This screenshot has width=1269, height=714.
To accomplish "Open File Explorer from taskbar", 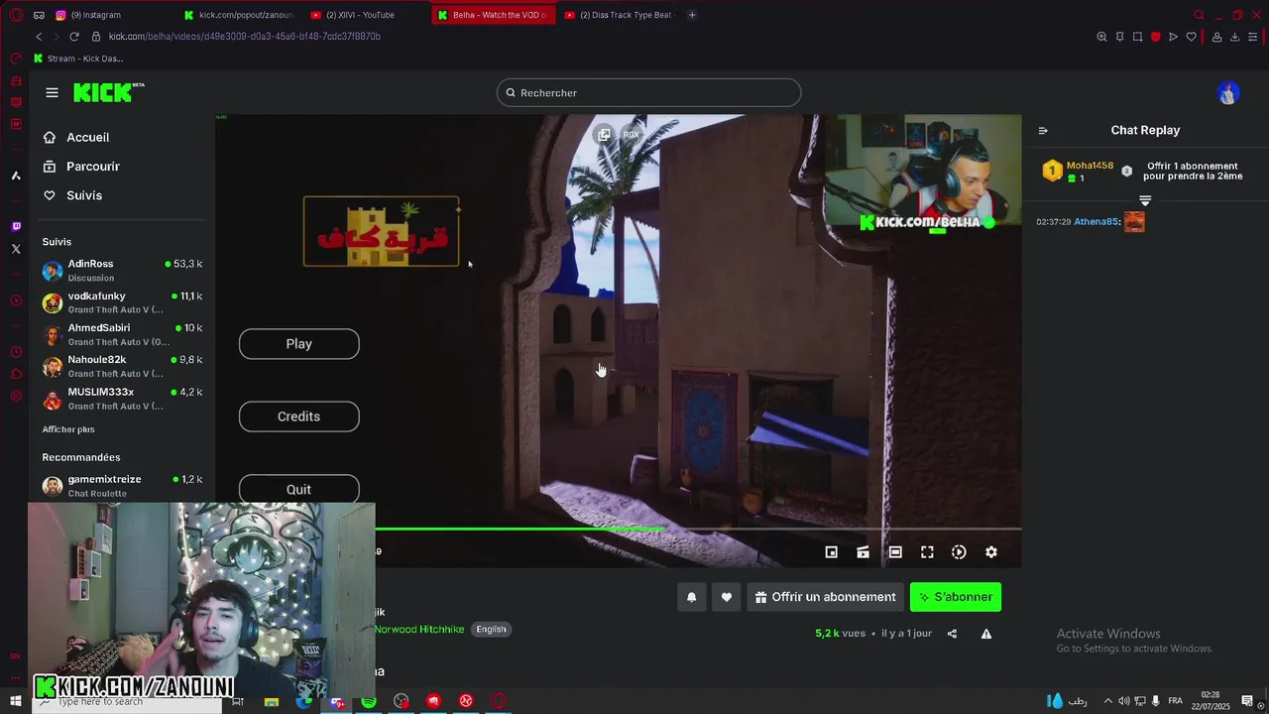I will tap(272, 701).
